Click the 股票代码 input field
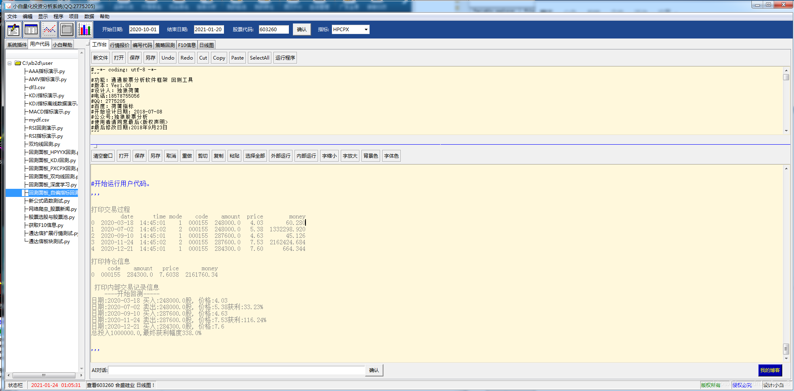The height and width of the screenshot is (391, 794). [274, 30]
